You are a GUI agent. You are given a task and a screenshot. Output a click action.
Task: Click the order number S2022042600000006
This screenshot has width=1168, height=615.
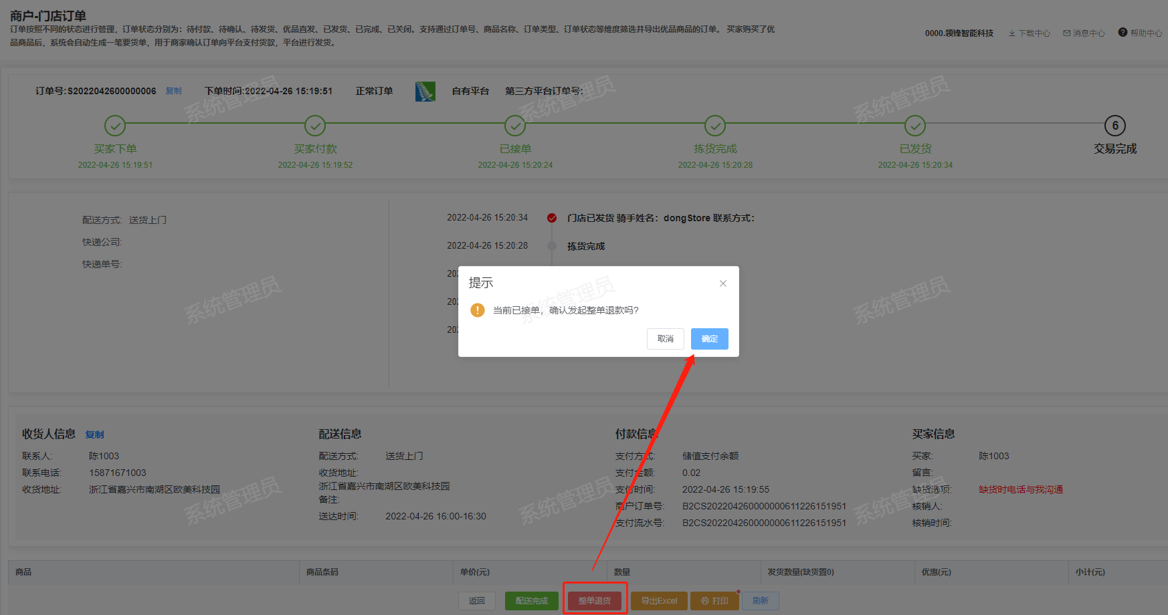click(x=112, y=91)
